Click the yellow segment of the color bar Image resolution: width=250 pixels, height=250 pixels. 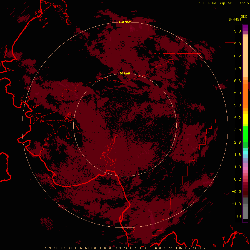click(x=245, y=119)
